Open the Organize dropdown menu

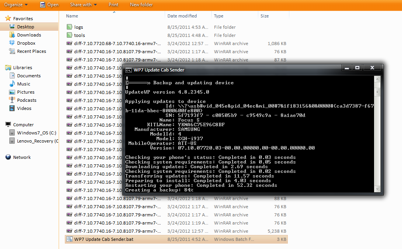pos(16,5)
